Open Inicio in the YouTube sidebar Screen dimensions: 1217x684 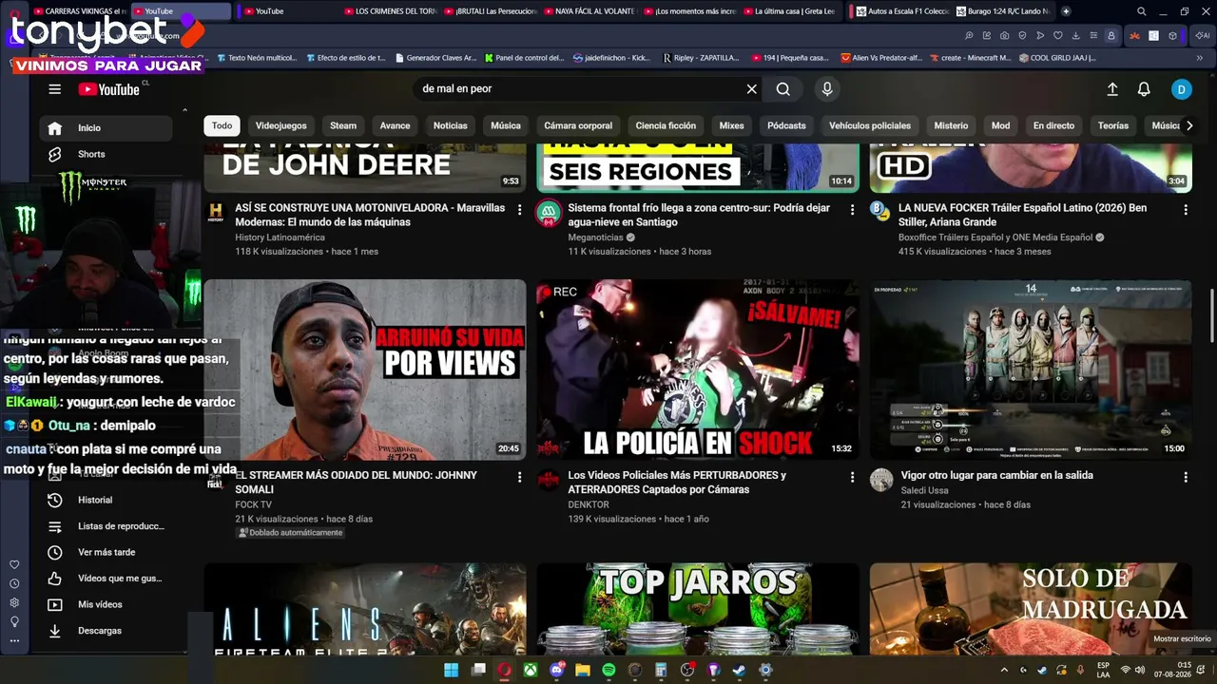pos(106,128)
